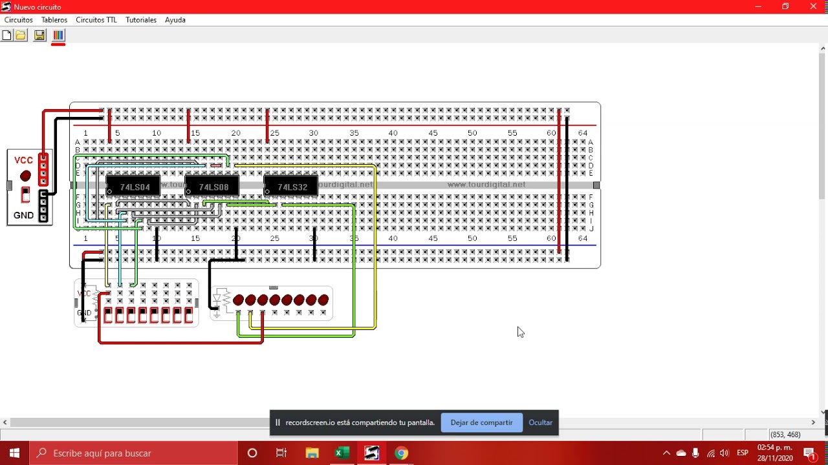The image size is (828, 465).
Task: Toggle the sixth DIP switch
Action: pos(166,315)
